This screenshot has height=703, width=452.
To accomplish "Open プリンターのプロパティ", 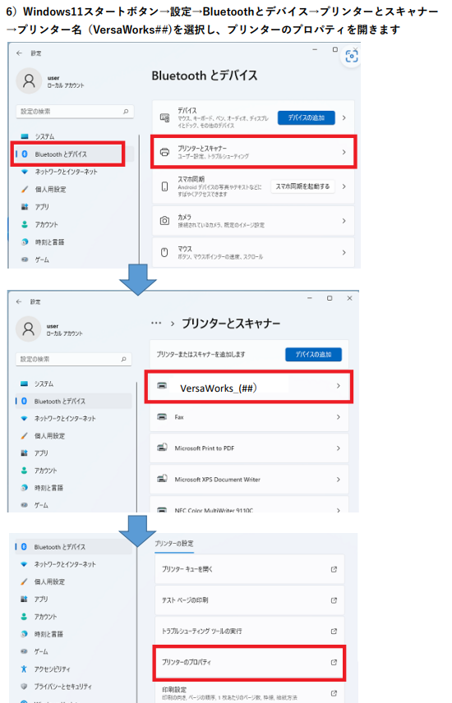I will [250, 662].
